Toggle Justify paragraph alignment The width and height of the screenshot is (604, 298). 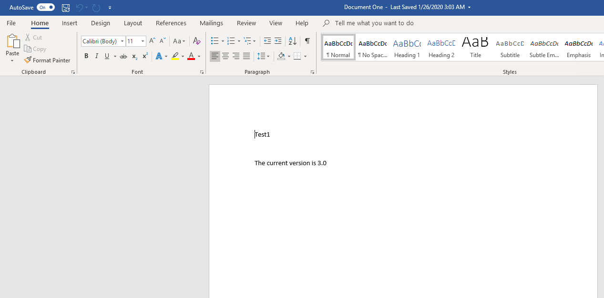click(x=246, y=56)
